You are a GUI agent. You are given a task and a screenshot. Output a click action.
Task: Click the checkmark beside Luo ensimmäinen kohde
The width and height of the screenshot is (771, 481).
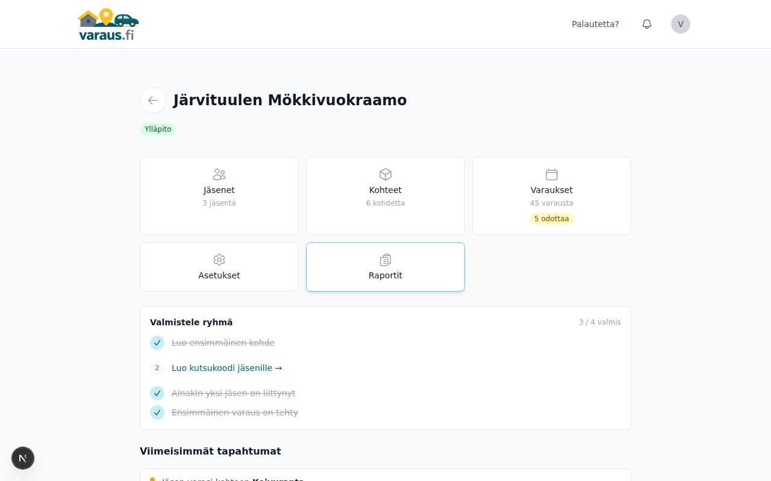point(157,343)
